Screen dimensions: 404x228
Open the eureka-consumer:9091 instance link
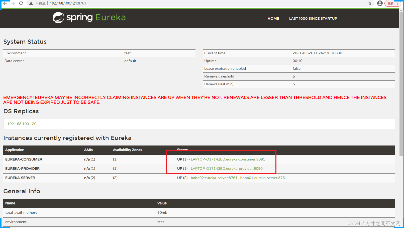point(228,159)
